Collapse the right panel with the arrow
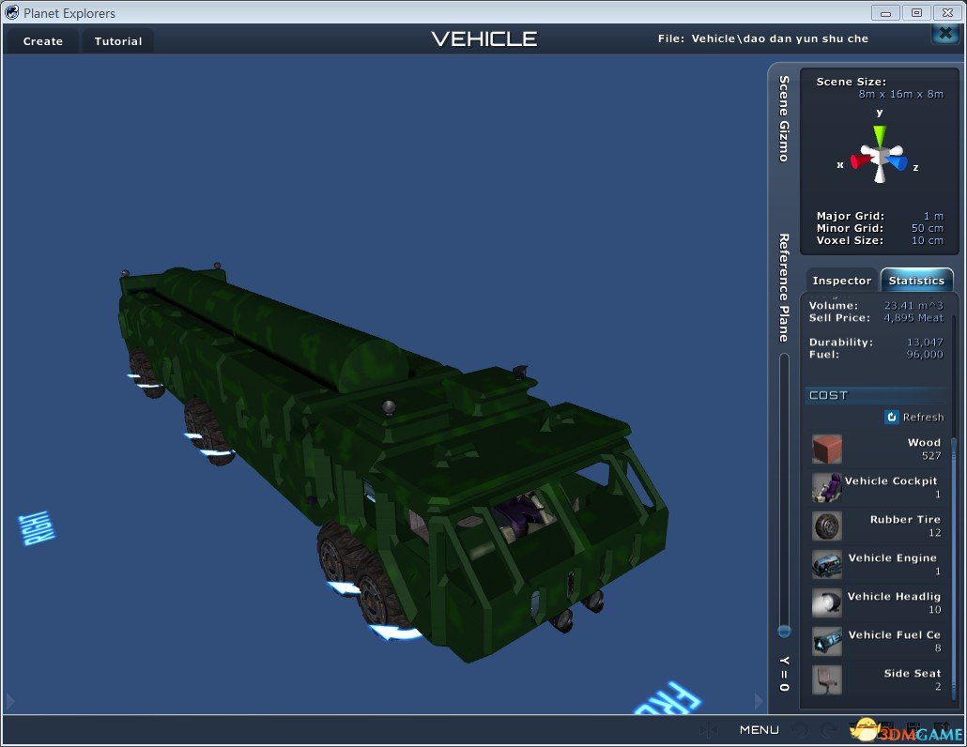This screenshot has width=967, height=747. click(759, 701)
